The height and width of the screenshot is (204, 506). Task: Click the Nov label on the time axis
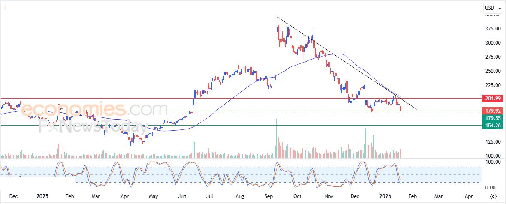click(329, 196)
